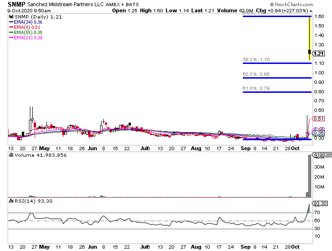Viewport: 332px width, 251px height.
Task: Click the green up-triangle after the Chg percentage
Action: pos(311,11)
